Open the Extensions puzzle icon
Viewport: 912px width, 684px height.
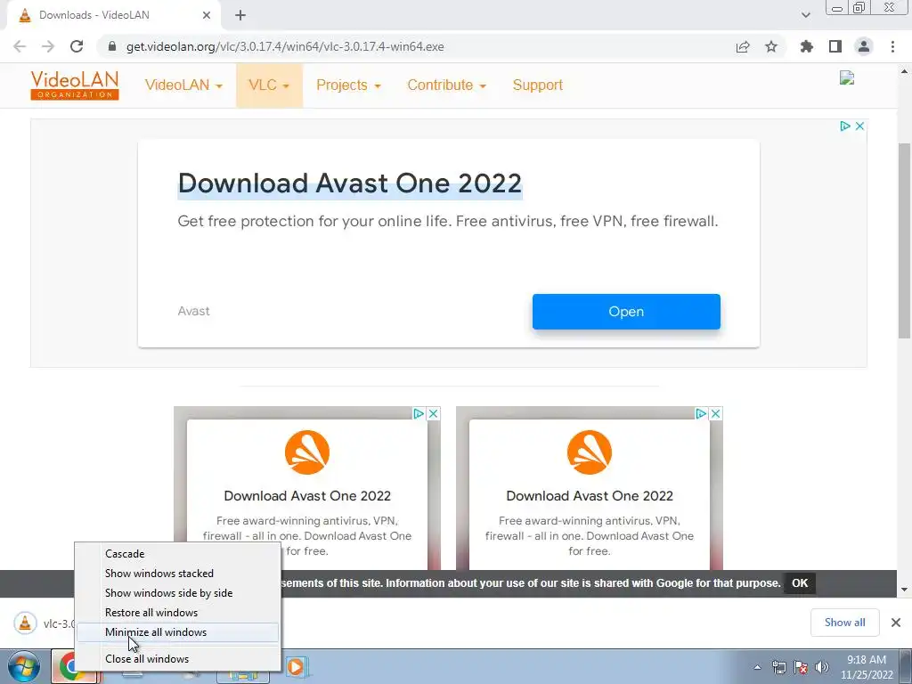(806, 46)
